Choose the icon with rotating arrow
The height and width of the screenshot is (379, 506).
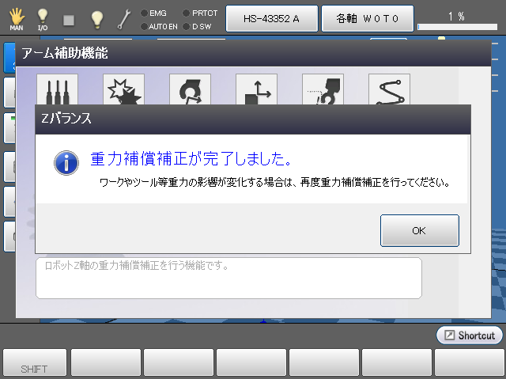[x=190, y=90]
